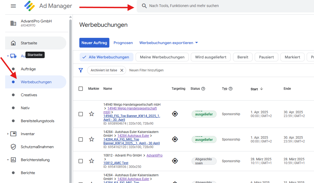Check the 10812_AMC Test row checkbox
314x183 pixels.
click(x=81, y=161)
